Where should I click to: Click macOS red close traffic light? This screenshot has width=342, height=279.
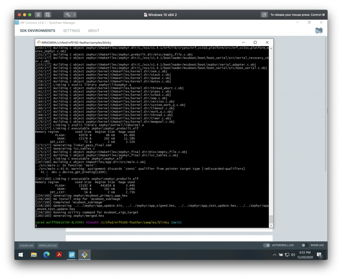pyautogui.click(x=19, y=15)
